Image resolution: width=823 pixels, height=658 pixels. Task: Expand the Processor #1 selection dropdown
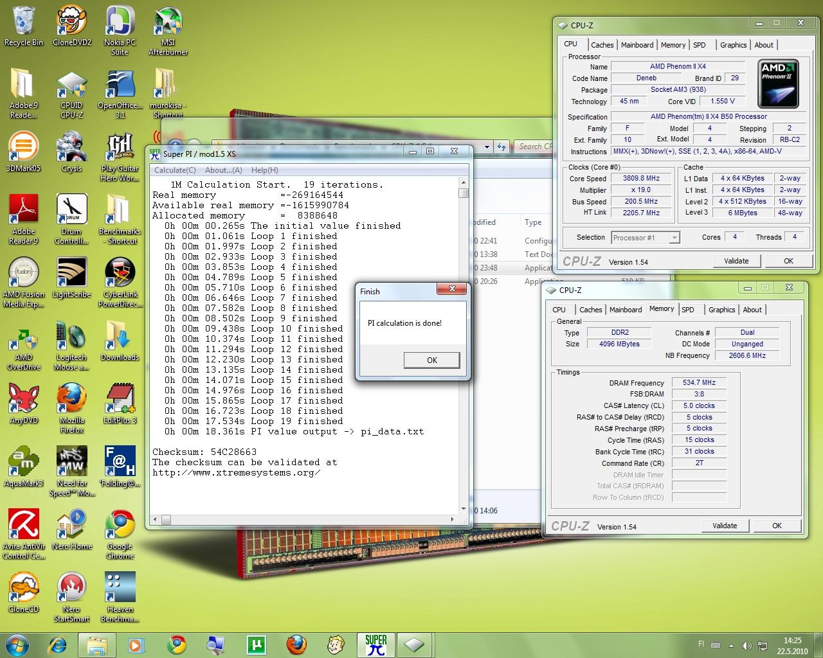coord(674,238)
